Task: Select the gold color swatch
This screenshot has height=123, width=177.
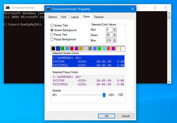Action: (81, 48)
